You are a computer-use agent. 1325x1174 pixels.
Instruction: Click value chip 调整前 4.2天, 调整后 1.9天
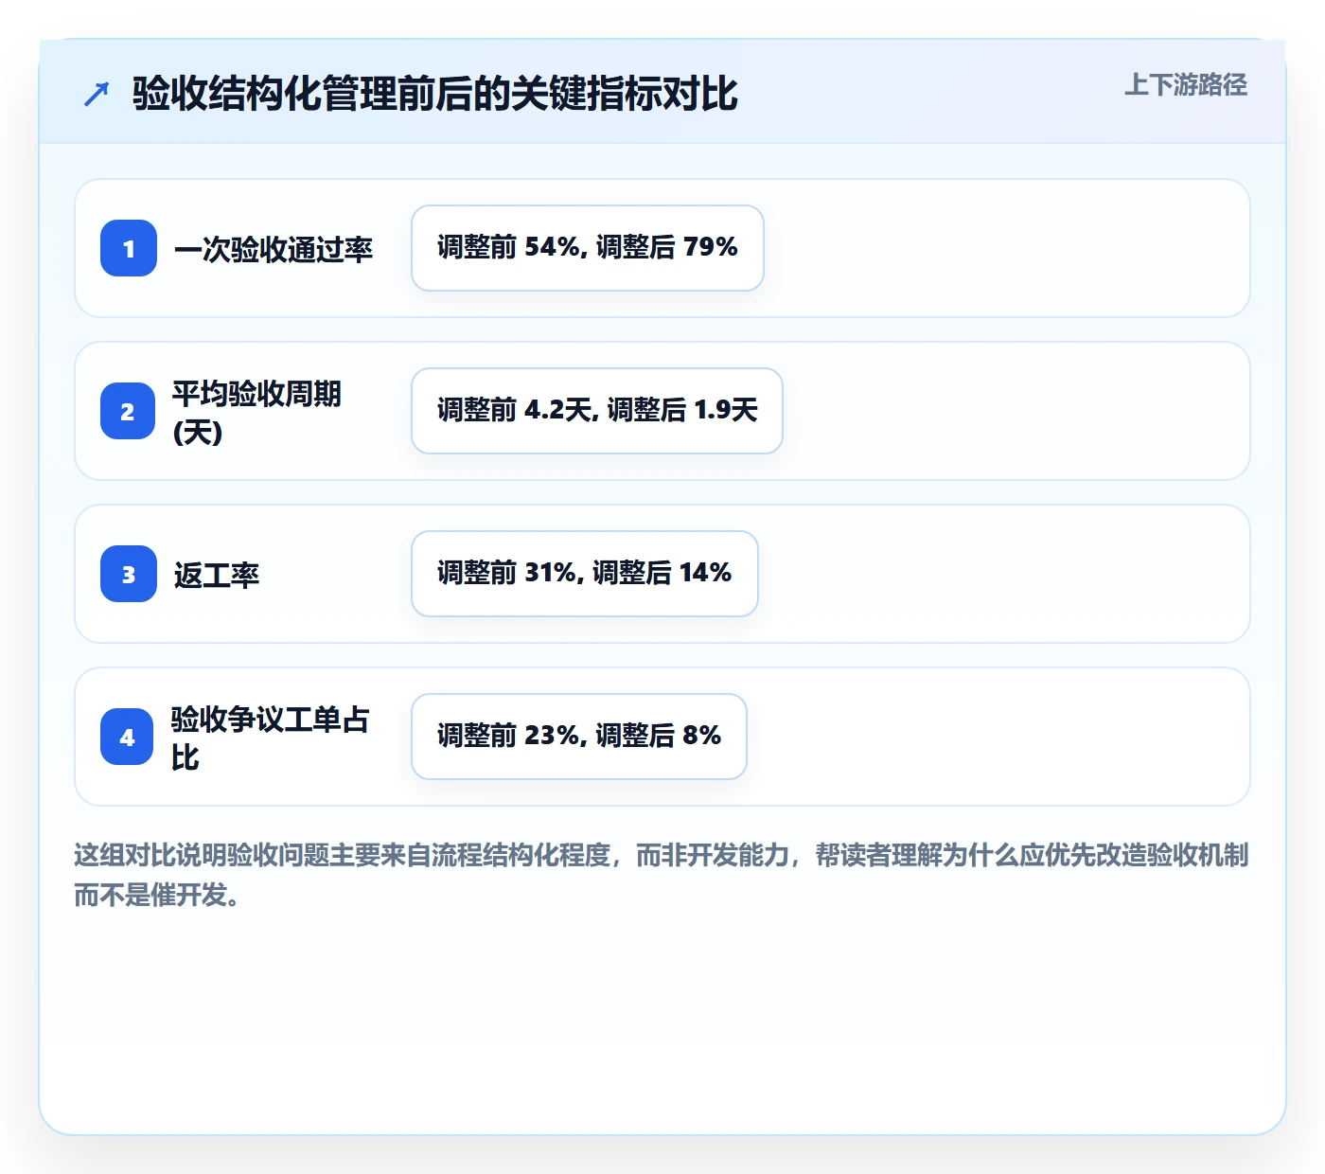click(x=597, y=411)
